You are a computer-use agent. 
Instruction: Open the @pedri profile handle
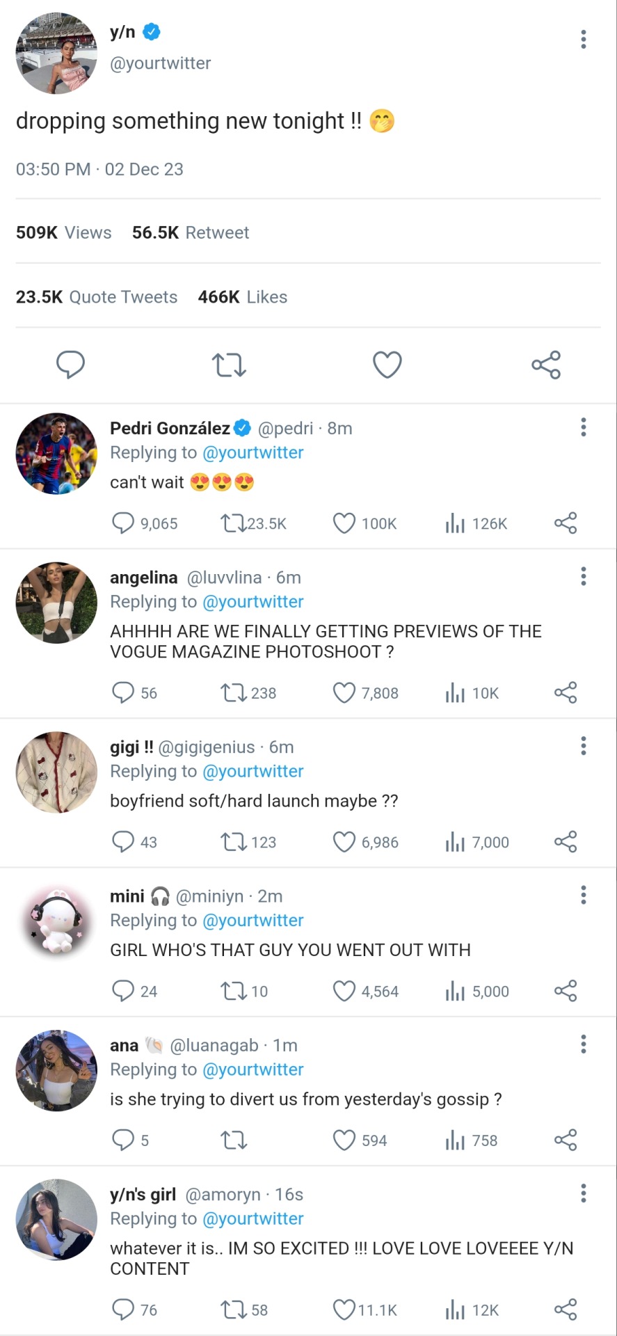point(285,429)
